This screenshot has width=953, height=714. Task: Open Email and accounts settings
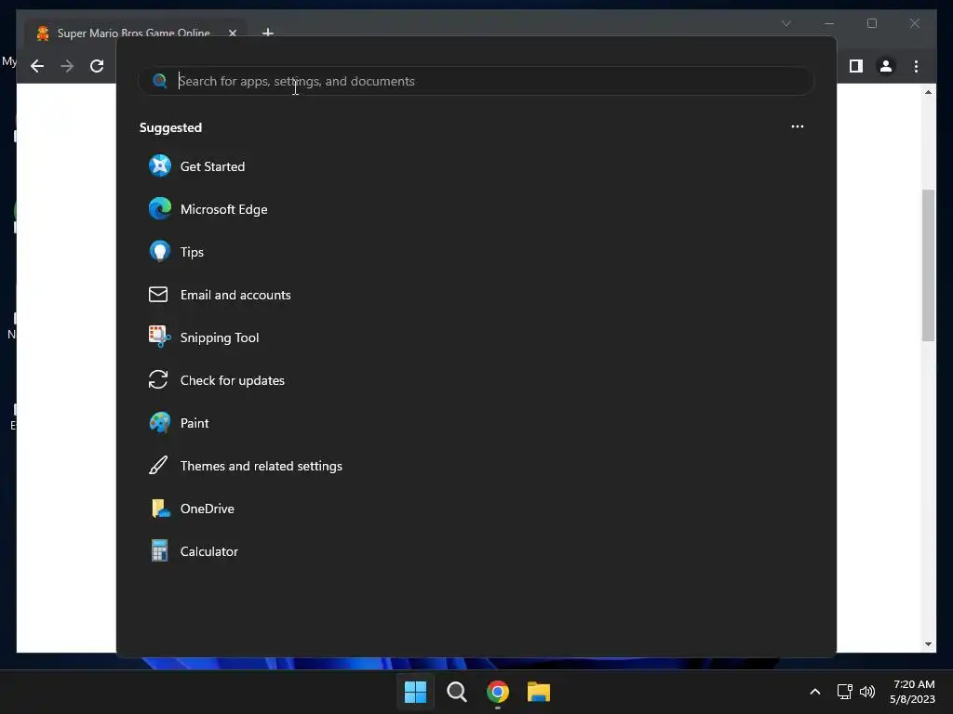click(235, 295)
